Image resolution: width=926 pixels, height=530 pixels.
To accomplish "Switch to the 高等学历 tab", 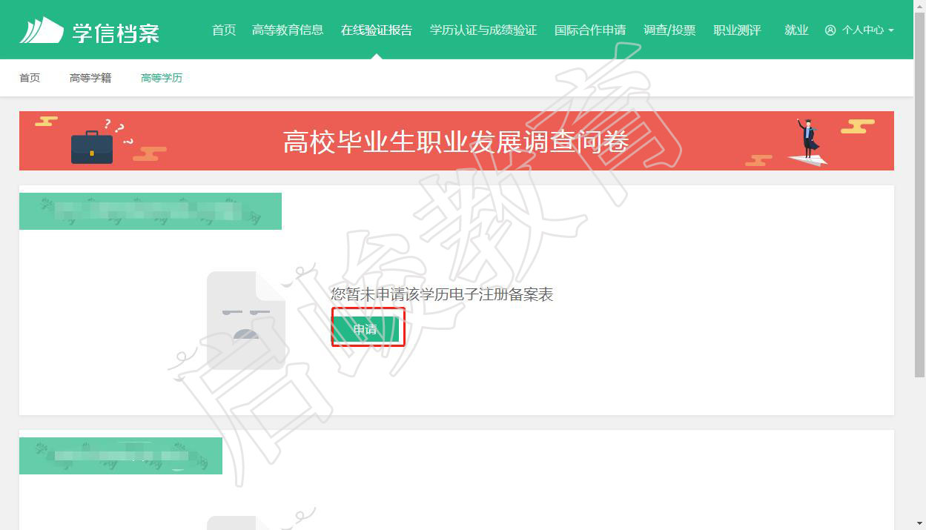I will 162,78.
